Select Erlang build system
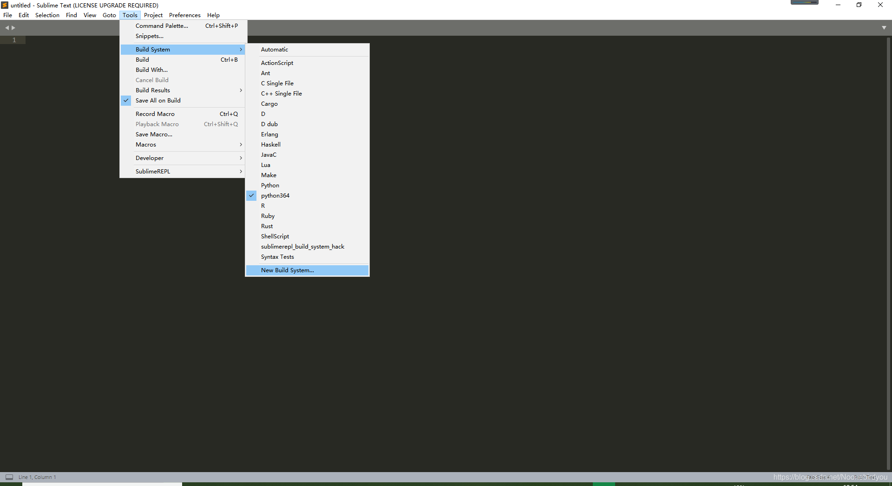 point(308,134)
